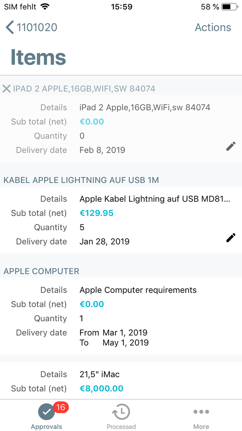Tap the back chevron beside 1101020

[10, 27]
